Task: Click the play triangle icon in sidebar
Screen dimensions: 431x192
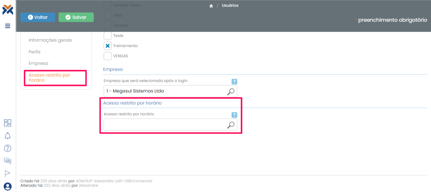Action: (8, 173)
